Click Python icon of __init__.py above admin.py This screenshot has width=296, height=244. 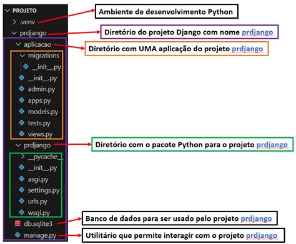pos(22,78)
